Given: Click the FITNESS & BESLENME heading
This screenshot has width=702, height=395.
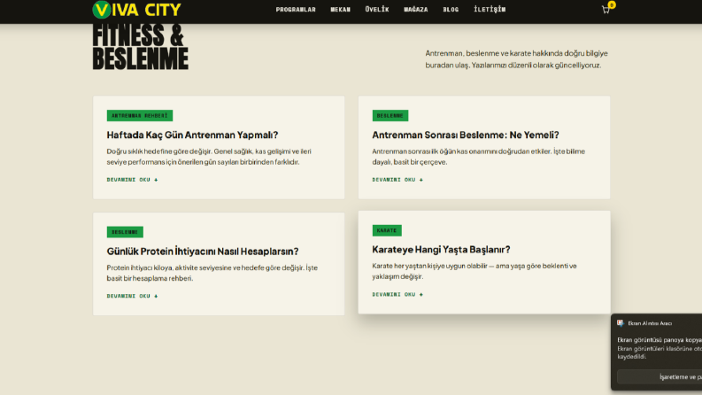Looking at the screenshot, I should point(140,47).
